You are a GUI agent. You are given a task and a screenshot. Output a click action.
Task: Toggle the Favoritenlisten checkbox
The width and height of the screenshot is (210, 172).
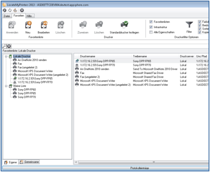pyautogui.click(x=151, y=22)
